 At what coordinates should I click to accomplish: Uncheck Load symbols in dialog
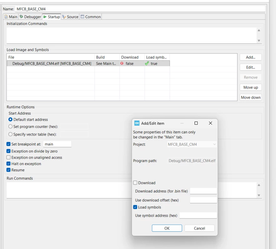coord(135,207)
